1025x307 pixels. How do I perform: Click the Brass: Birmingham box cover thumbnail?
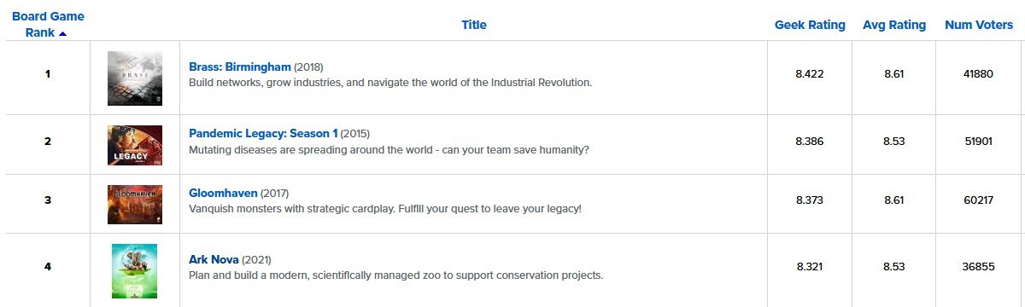[135, 78]
